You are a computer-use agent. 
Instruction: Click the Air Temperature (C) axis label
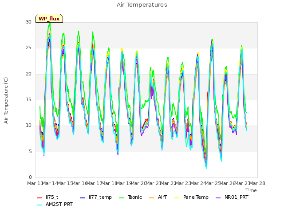point(6,101)
